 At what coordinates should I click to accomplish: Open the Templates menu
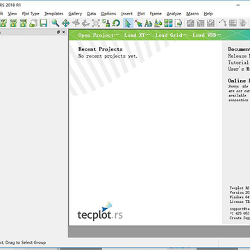(53, 14)
